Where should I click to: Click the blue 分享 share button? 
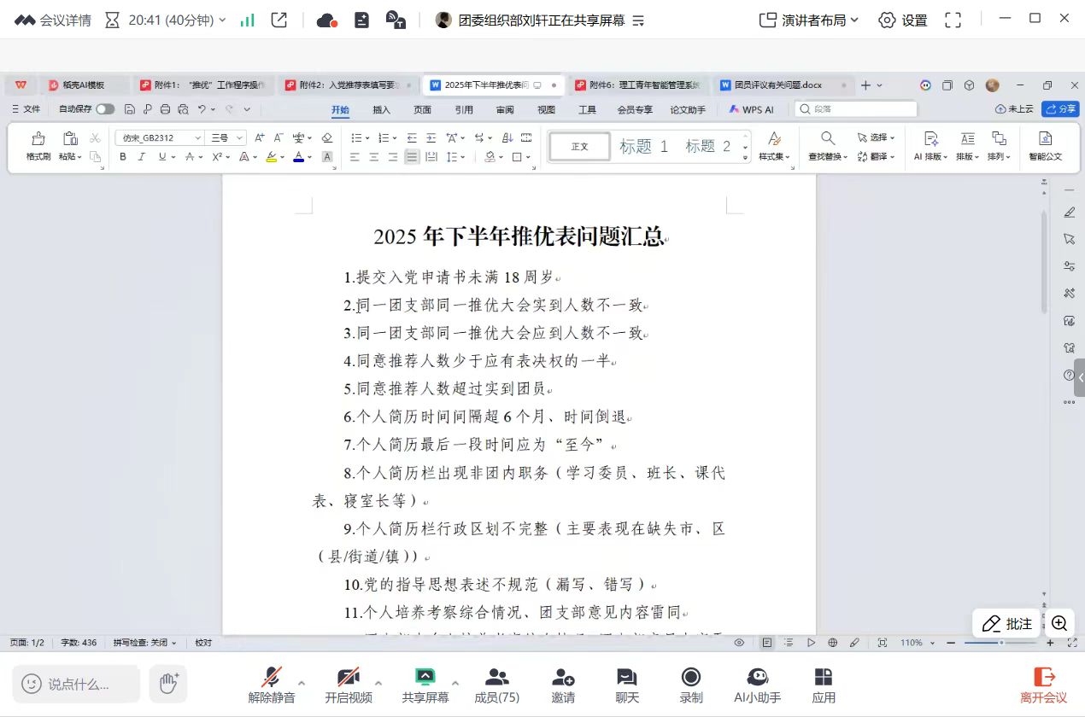click(1059, 109)
